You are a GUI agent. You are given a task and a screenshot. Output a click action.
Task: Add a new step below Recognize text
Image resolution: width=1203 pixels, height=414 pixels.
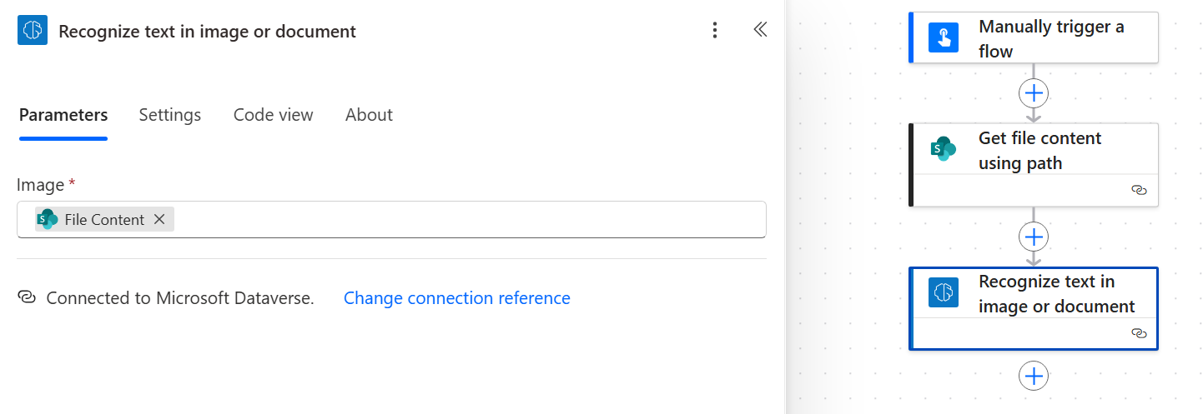pos(1034,376)
